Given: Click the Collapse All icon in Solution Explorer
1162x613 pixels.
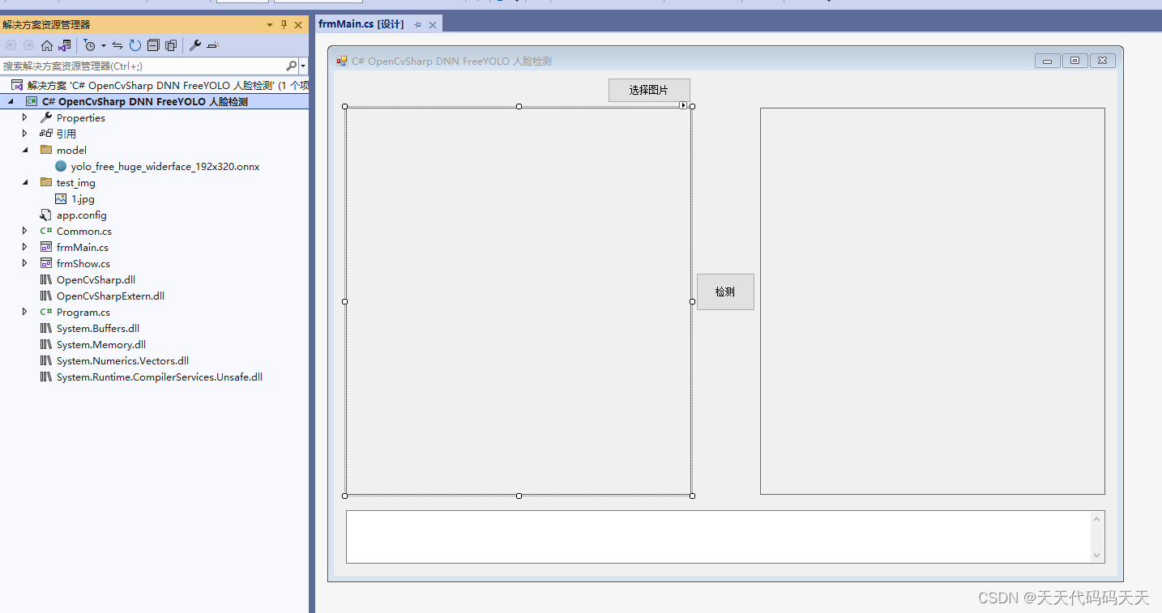Looking at the screenshot, I should click(153, 45).
